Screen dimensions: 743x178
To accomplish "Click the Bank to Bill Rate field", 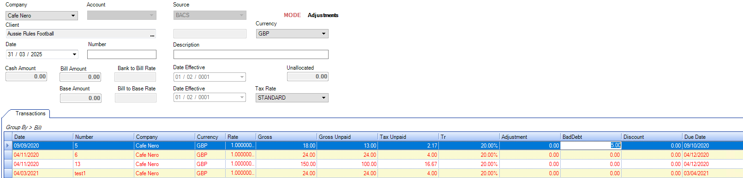I will [x=136, y=77].
